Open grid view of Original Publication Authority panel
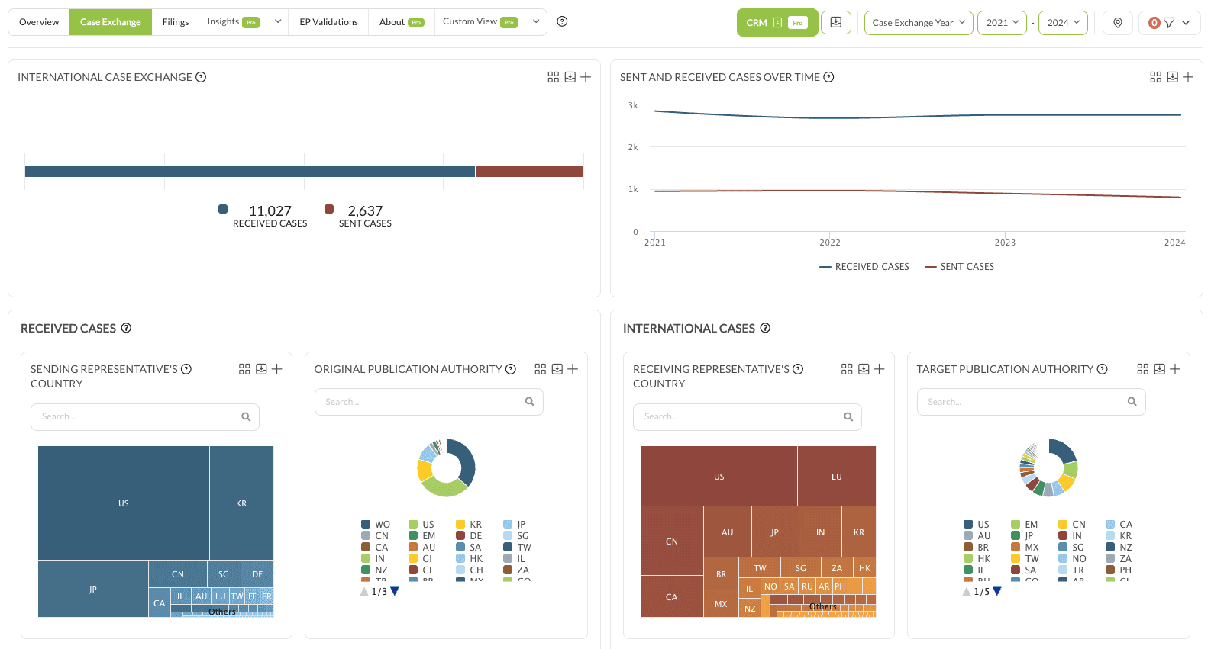Screen dimensions: 1211x649 tap(541, 369)
